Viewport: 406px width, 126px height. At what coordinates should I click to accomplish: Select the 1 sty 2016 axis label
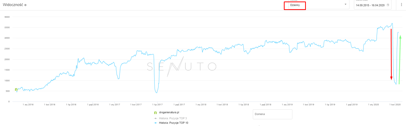click(28, 105)
